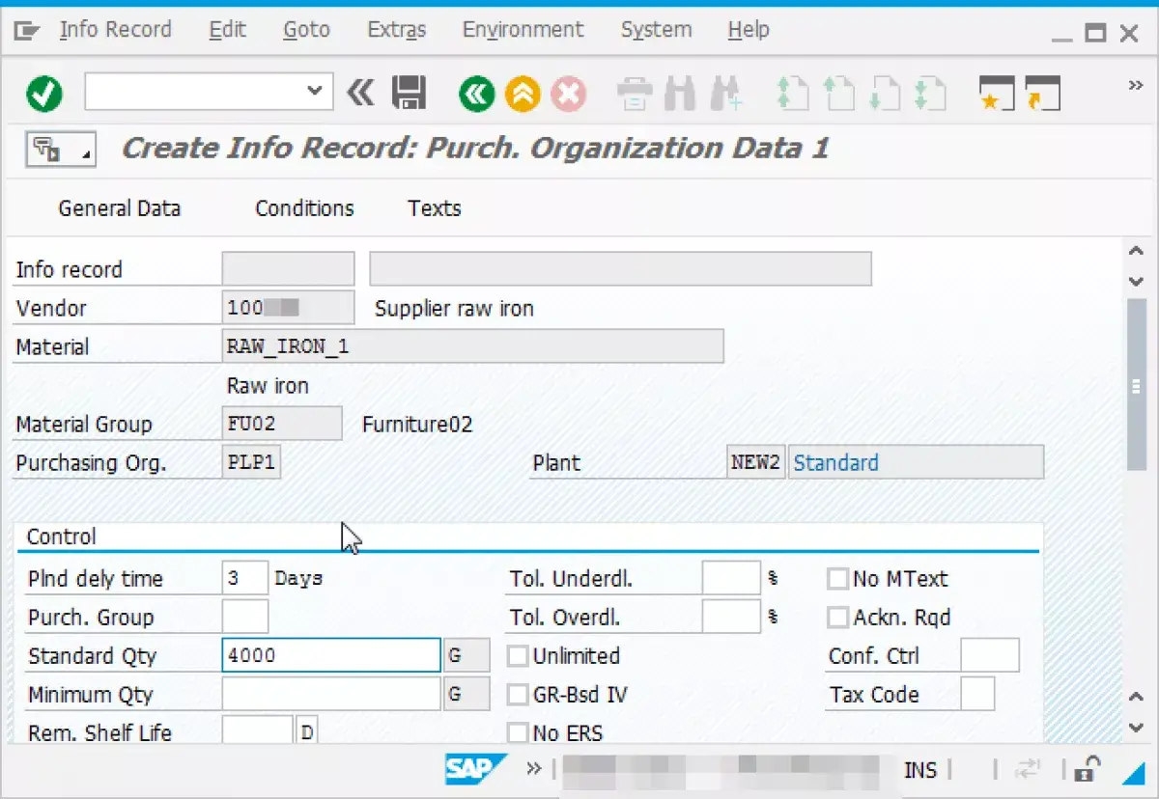Click the empty Info record number field
Image resolution: width=1159 pixels, height=799 pixels.
288,269
